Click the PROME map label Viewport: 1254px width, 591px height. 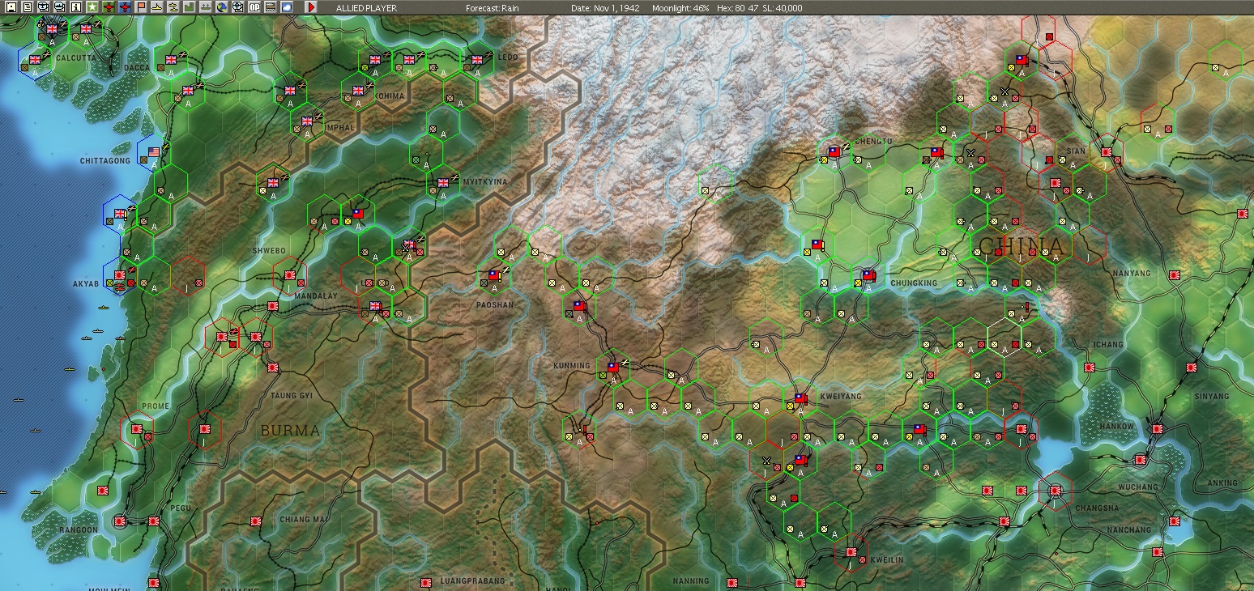pyautogui.click(x=156, y=406)
